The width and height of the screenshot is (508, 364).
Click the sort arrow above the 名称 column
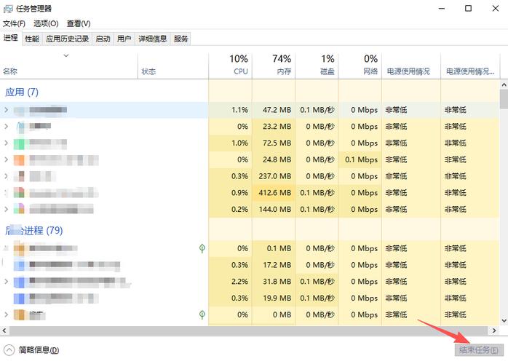[66, 56]
